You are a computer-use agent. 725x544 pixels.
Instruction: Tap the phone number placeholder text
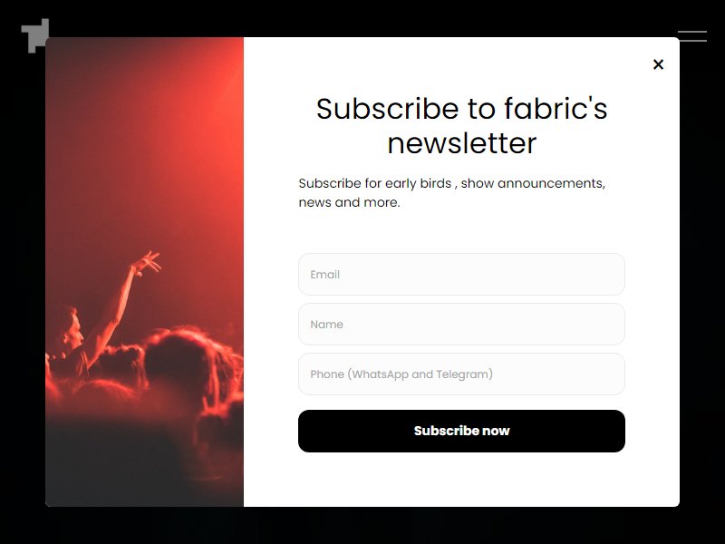401,374
